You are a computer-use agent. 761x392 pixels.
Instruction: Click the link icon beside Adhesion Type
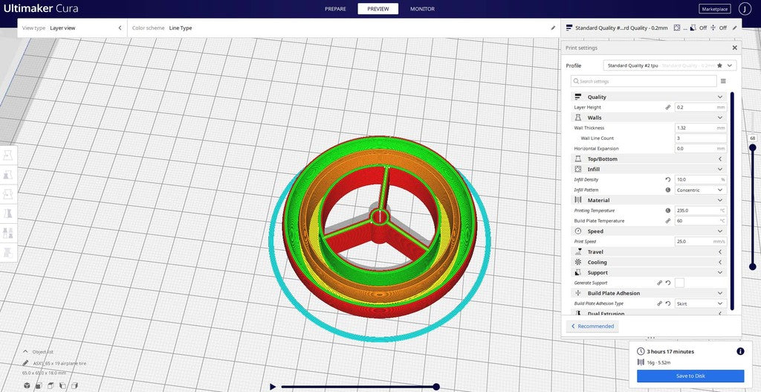point(660,303)
